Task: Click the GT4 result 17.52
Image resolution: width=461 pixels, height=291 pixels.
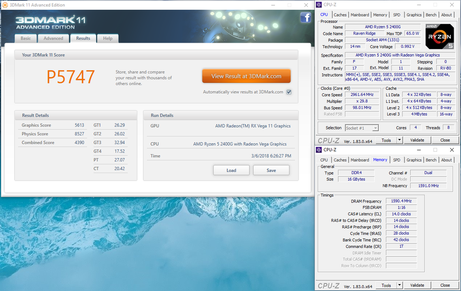Action: [120, 152]
